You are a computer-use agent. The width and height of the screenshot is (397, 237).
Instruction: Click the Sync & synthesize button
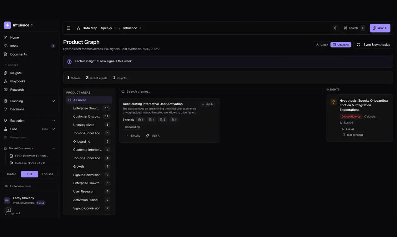coord(373,45)
